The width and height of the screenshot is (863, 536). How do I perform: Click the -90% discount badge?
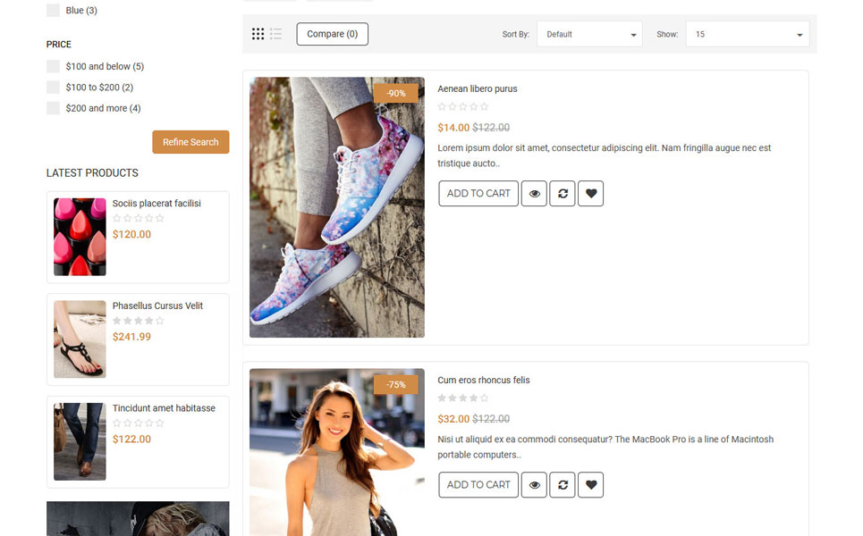click(x=395, y=93)
